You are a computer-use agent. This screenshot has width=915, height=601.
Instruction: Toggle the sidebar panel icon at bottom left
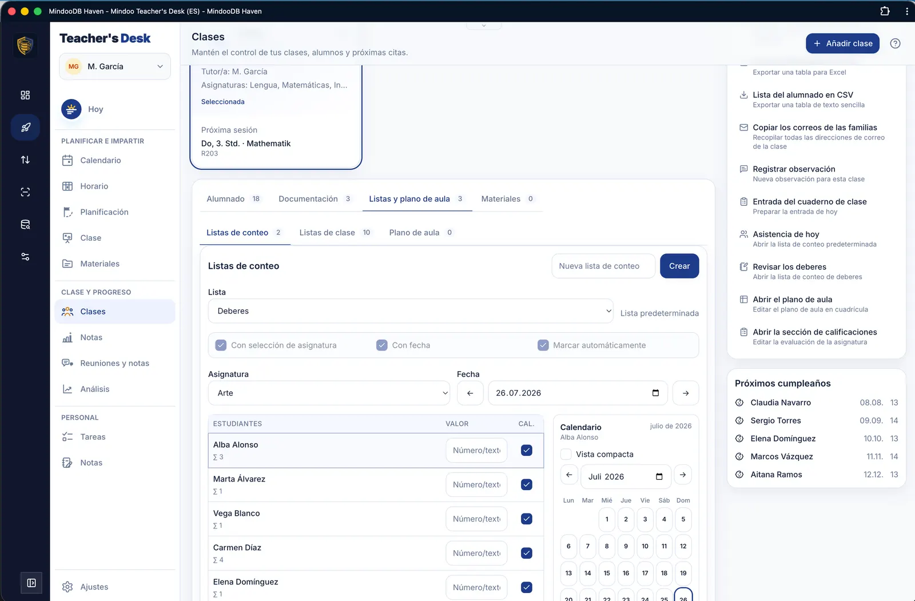(x=31, y=583)
